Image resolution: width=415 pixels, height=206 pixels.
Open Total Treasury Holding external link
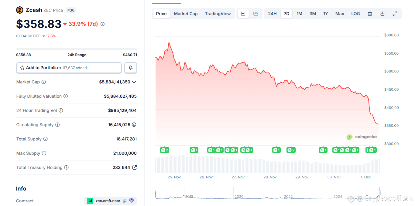(x=135, y=167)
